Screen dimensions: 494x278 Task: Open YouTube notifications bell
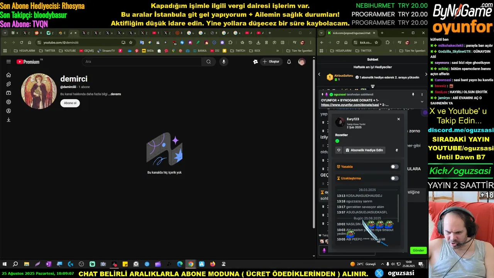click(x=289, y=61)
